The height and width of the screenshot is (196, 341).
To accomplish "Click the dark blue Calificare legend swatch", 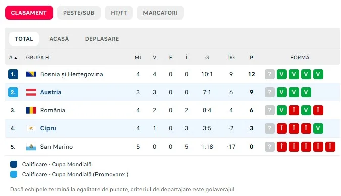I will coord(14,164).
